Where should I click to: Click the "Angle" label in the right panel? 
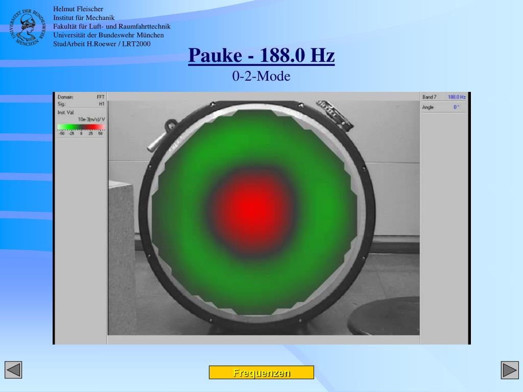pyautogui.click(x=428, y=107)
